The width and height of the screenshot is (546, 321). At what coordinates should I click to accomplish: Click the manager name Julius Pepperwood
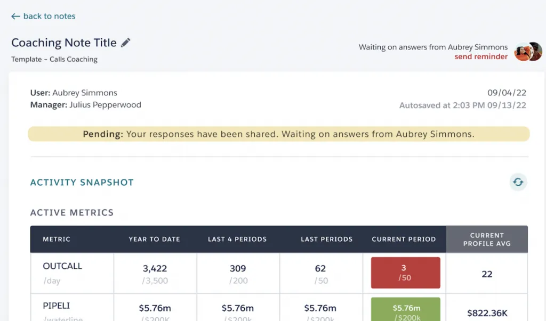(105, 105)
